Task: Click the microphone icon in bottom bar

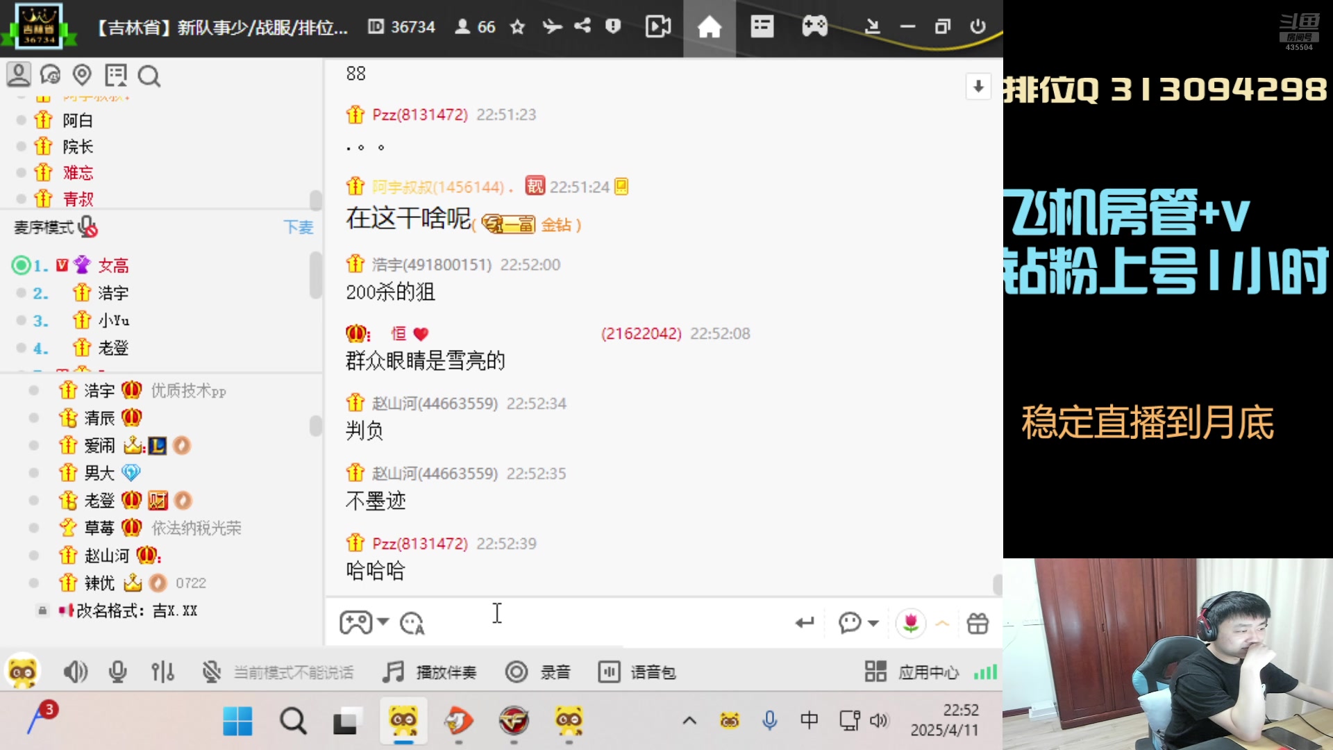Action: tap(117, 672)
